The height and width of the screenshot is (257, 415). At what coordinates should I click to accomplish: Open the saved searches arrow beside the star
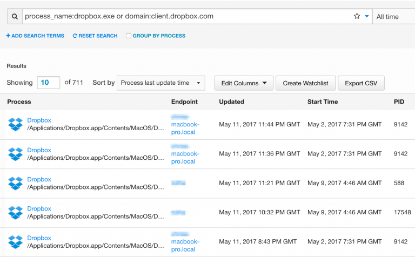[367, 17]
